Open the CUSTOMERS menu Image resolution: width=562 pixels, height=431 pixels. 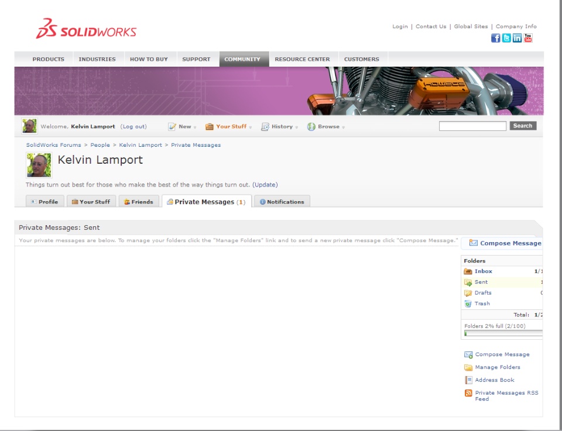tap(362, 59)
